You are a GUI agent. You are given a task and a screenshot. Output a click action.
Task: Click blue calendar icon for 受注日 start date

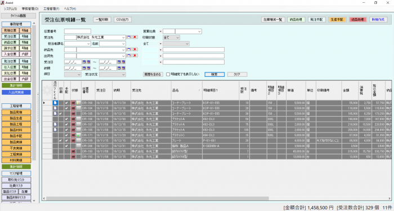(x=84, y=62)
